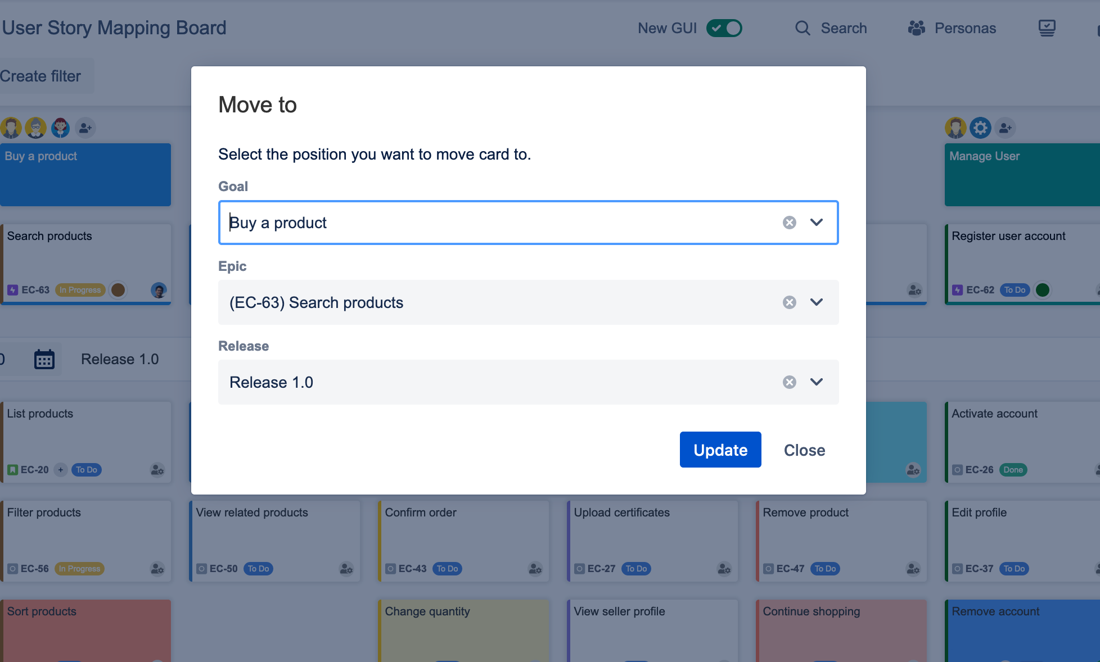This screenshot has width=1100, height=662.
Task: Click add persona icon above Buy a product
Action: click(x=85, y=128)
